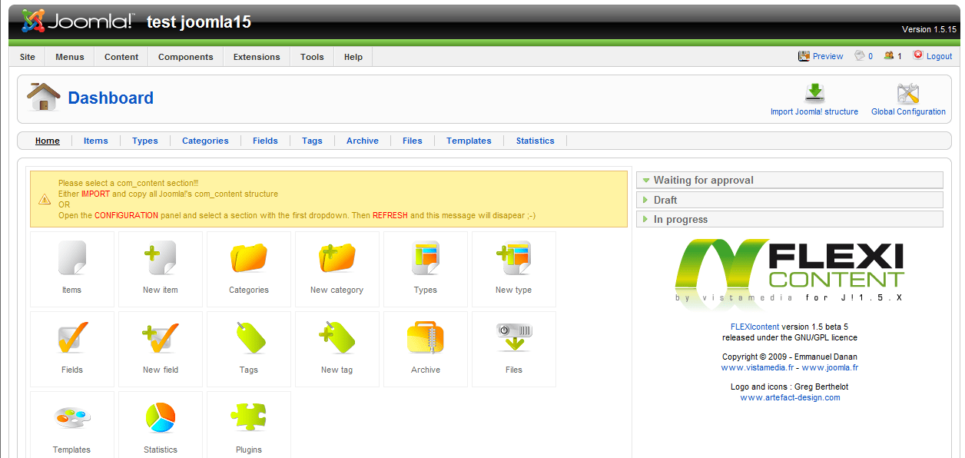965x458 pixels.
Task: Click the New type icon
Action: click(x=514, y=258)
